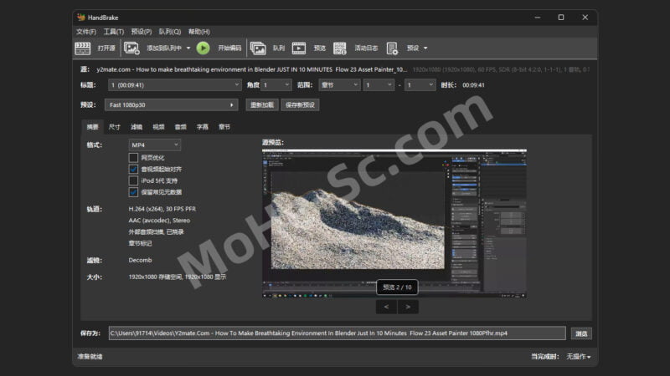Click the Decomb filter text
670x376 pixels.
pyautogui.click(x=140, y=260)
